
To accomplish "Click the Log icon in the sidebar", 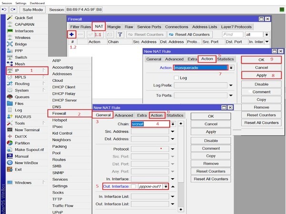I will 10,110.
